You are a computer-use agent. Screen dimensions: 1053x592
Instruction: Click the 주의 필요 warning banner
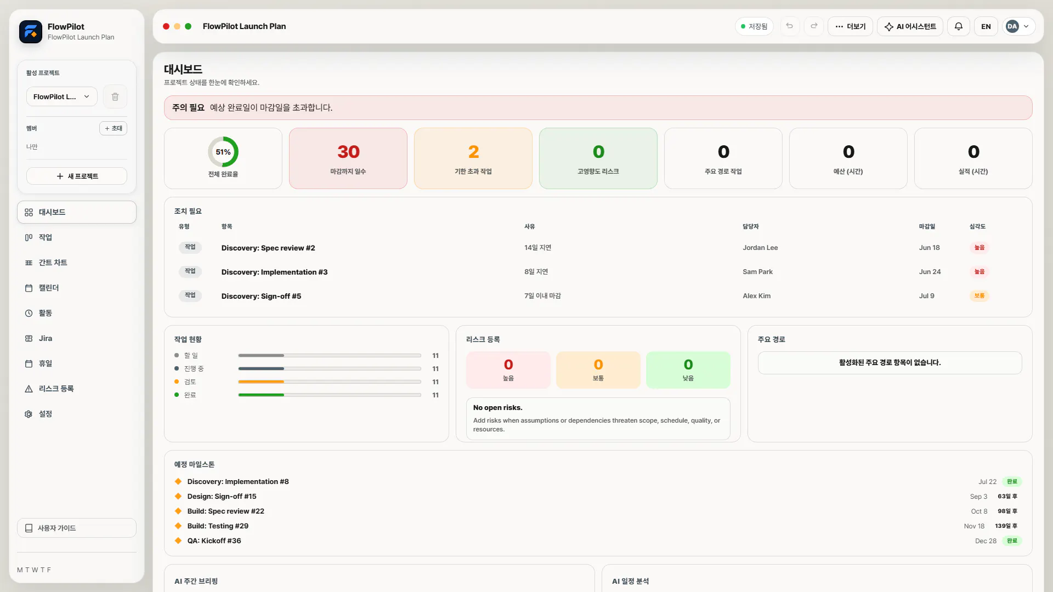point(598,108)
